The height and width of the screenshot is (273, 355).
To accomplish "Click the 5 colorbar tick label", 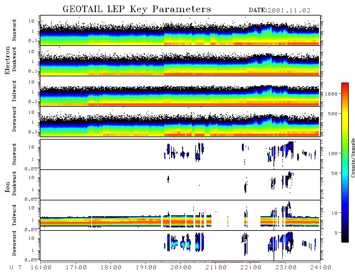I will tap(336, 233).
